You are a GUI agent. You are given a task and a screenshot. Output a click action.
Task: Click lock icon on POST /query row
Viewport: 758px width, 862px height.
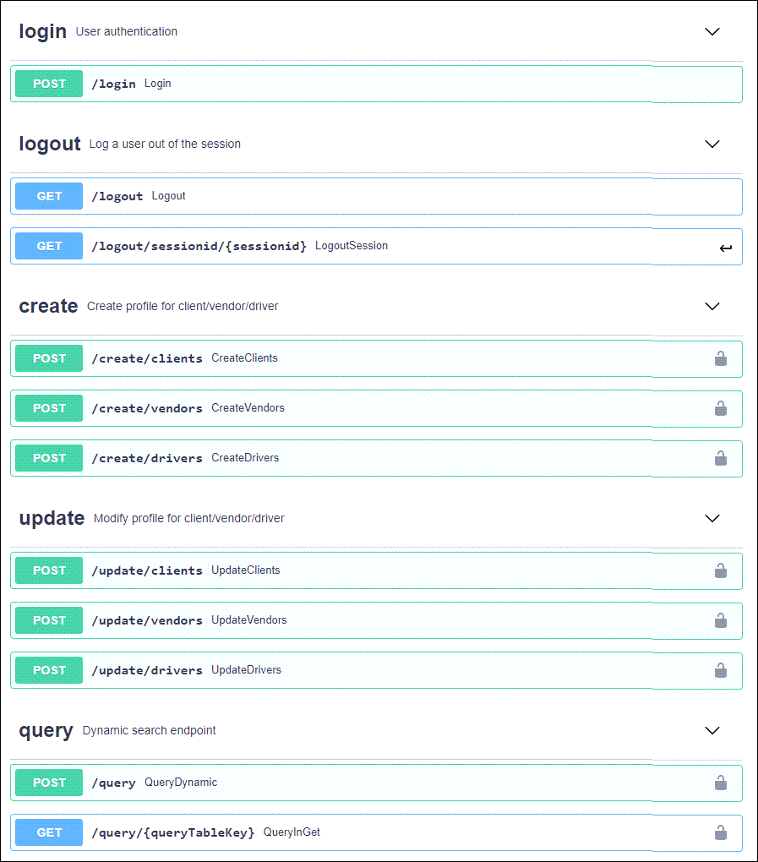coord(721,783)
